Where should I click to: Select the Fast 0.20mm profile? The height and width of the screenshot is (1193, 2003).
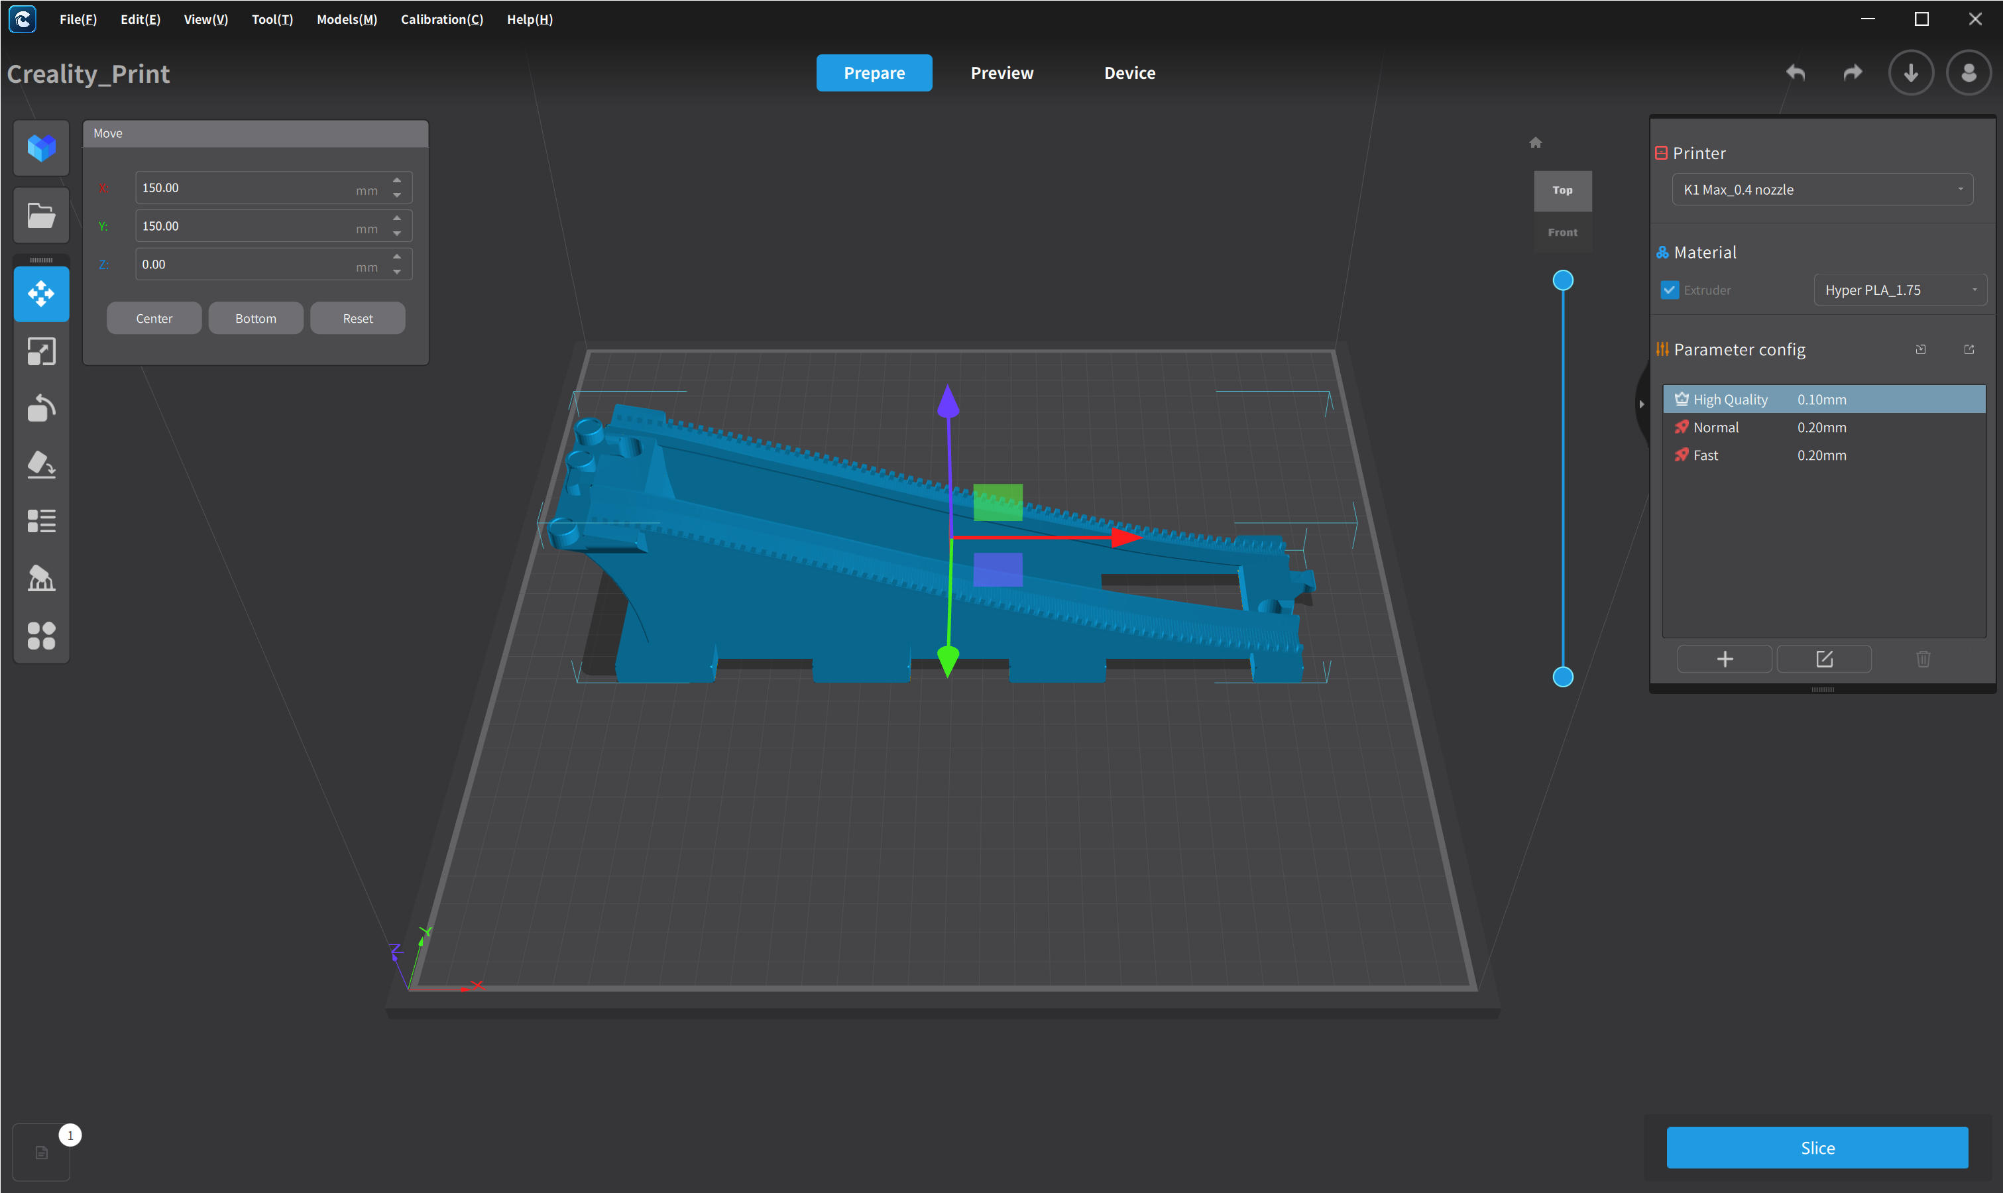(1824, 455)
